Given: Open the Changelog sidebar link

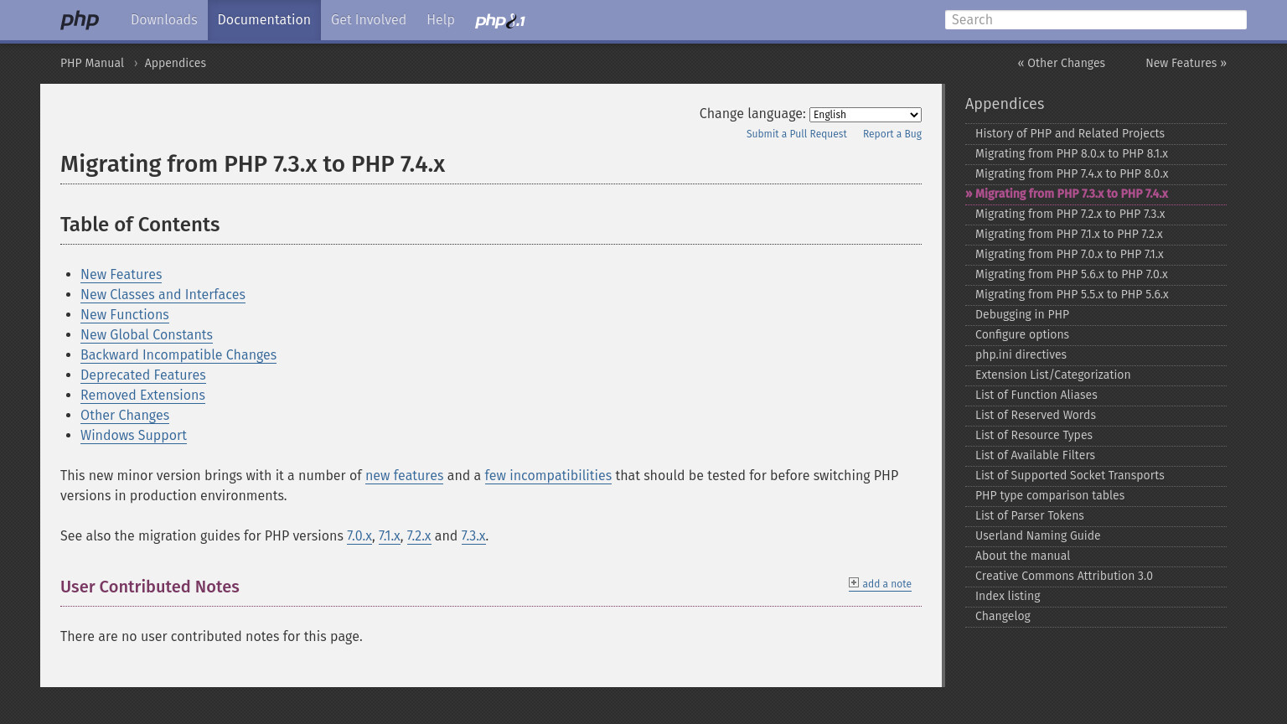Looking at the screenshot, I should (1096, 617).
